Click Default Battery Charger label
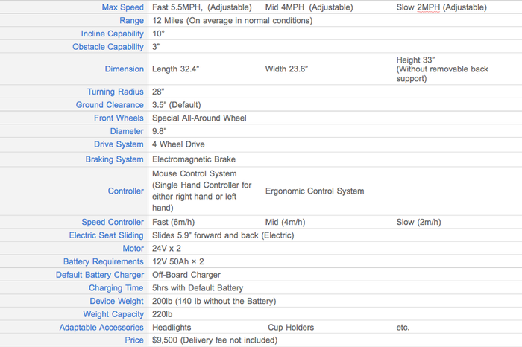This screenshot has width=522, height=347. point(99,275)
